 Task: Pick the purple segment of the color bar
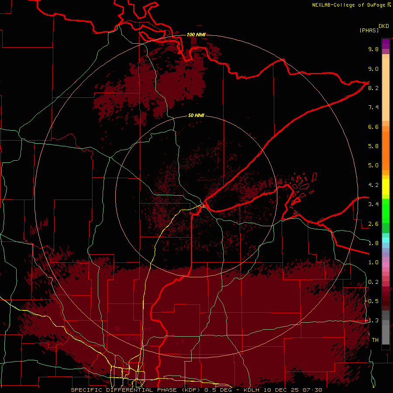point(386,44)
